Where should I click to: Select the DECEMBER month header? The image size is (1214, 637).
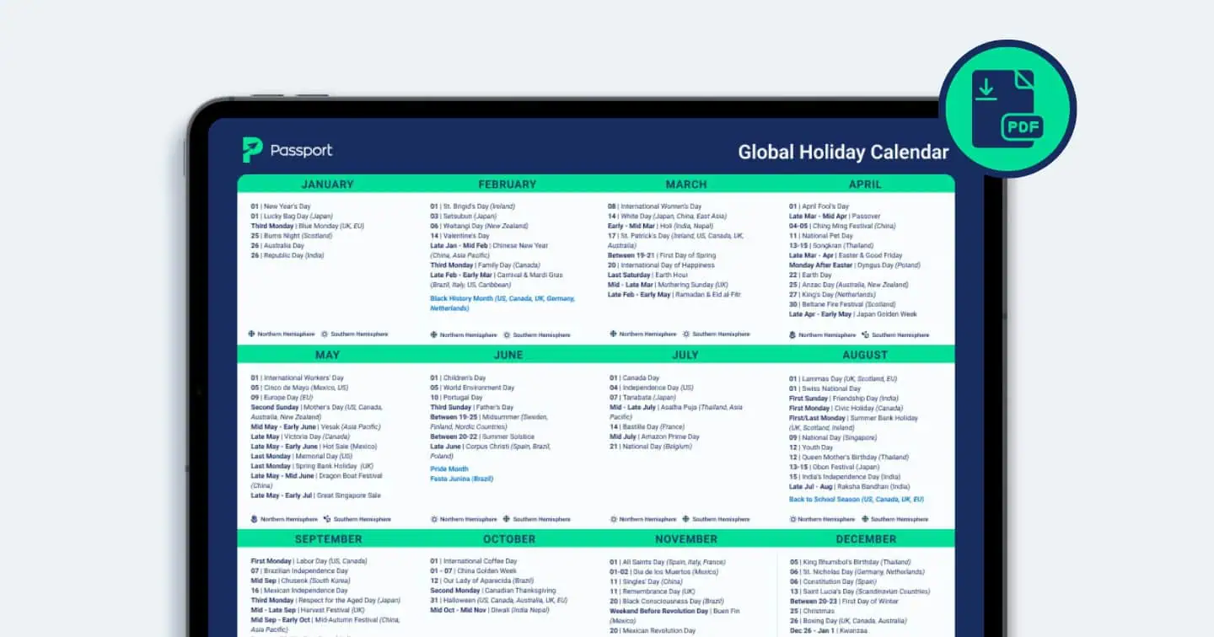point(866,539)
